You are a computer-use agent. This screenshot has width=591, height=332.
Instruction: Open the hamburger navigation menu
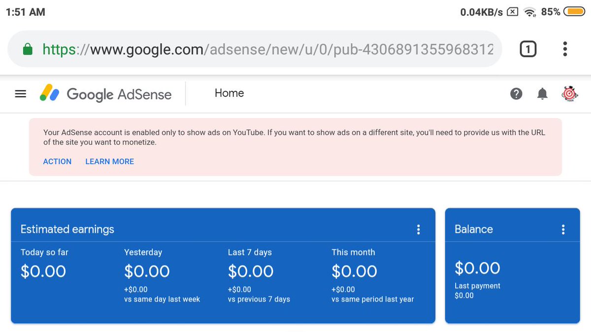[x=21, y=93]
